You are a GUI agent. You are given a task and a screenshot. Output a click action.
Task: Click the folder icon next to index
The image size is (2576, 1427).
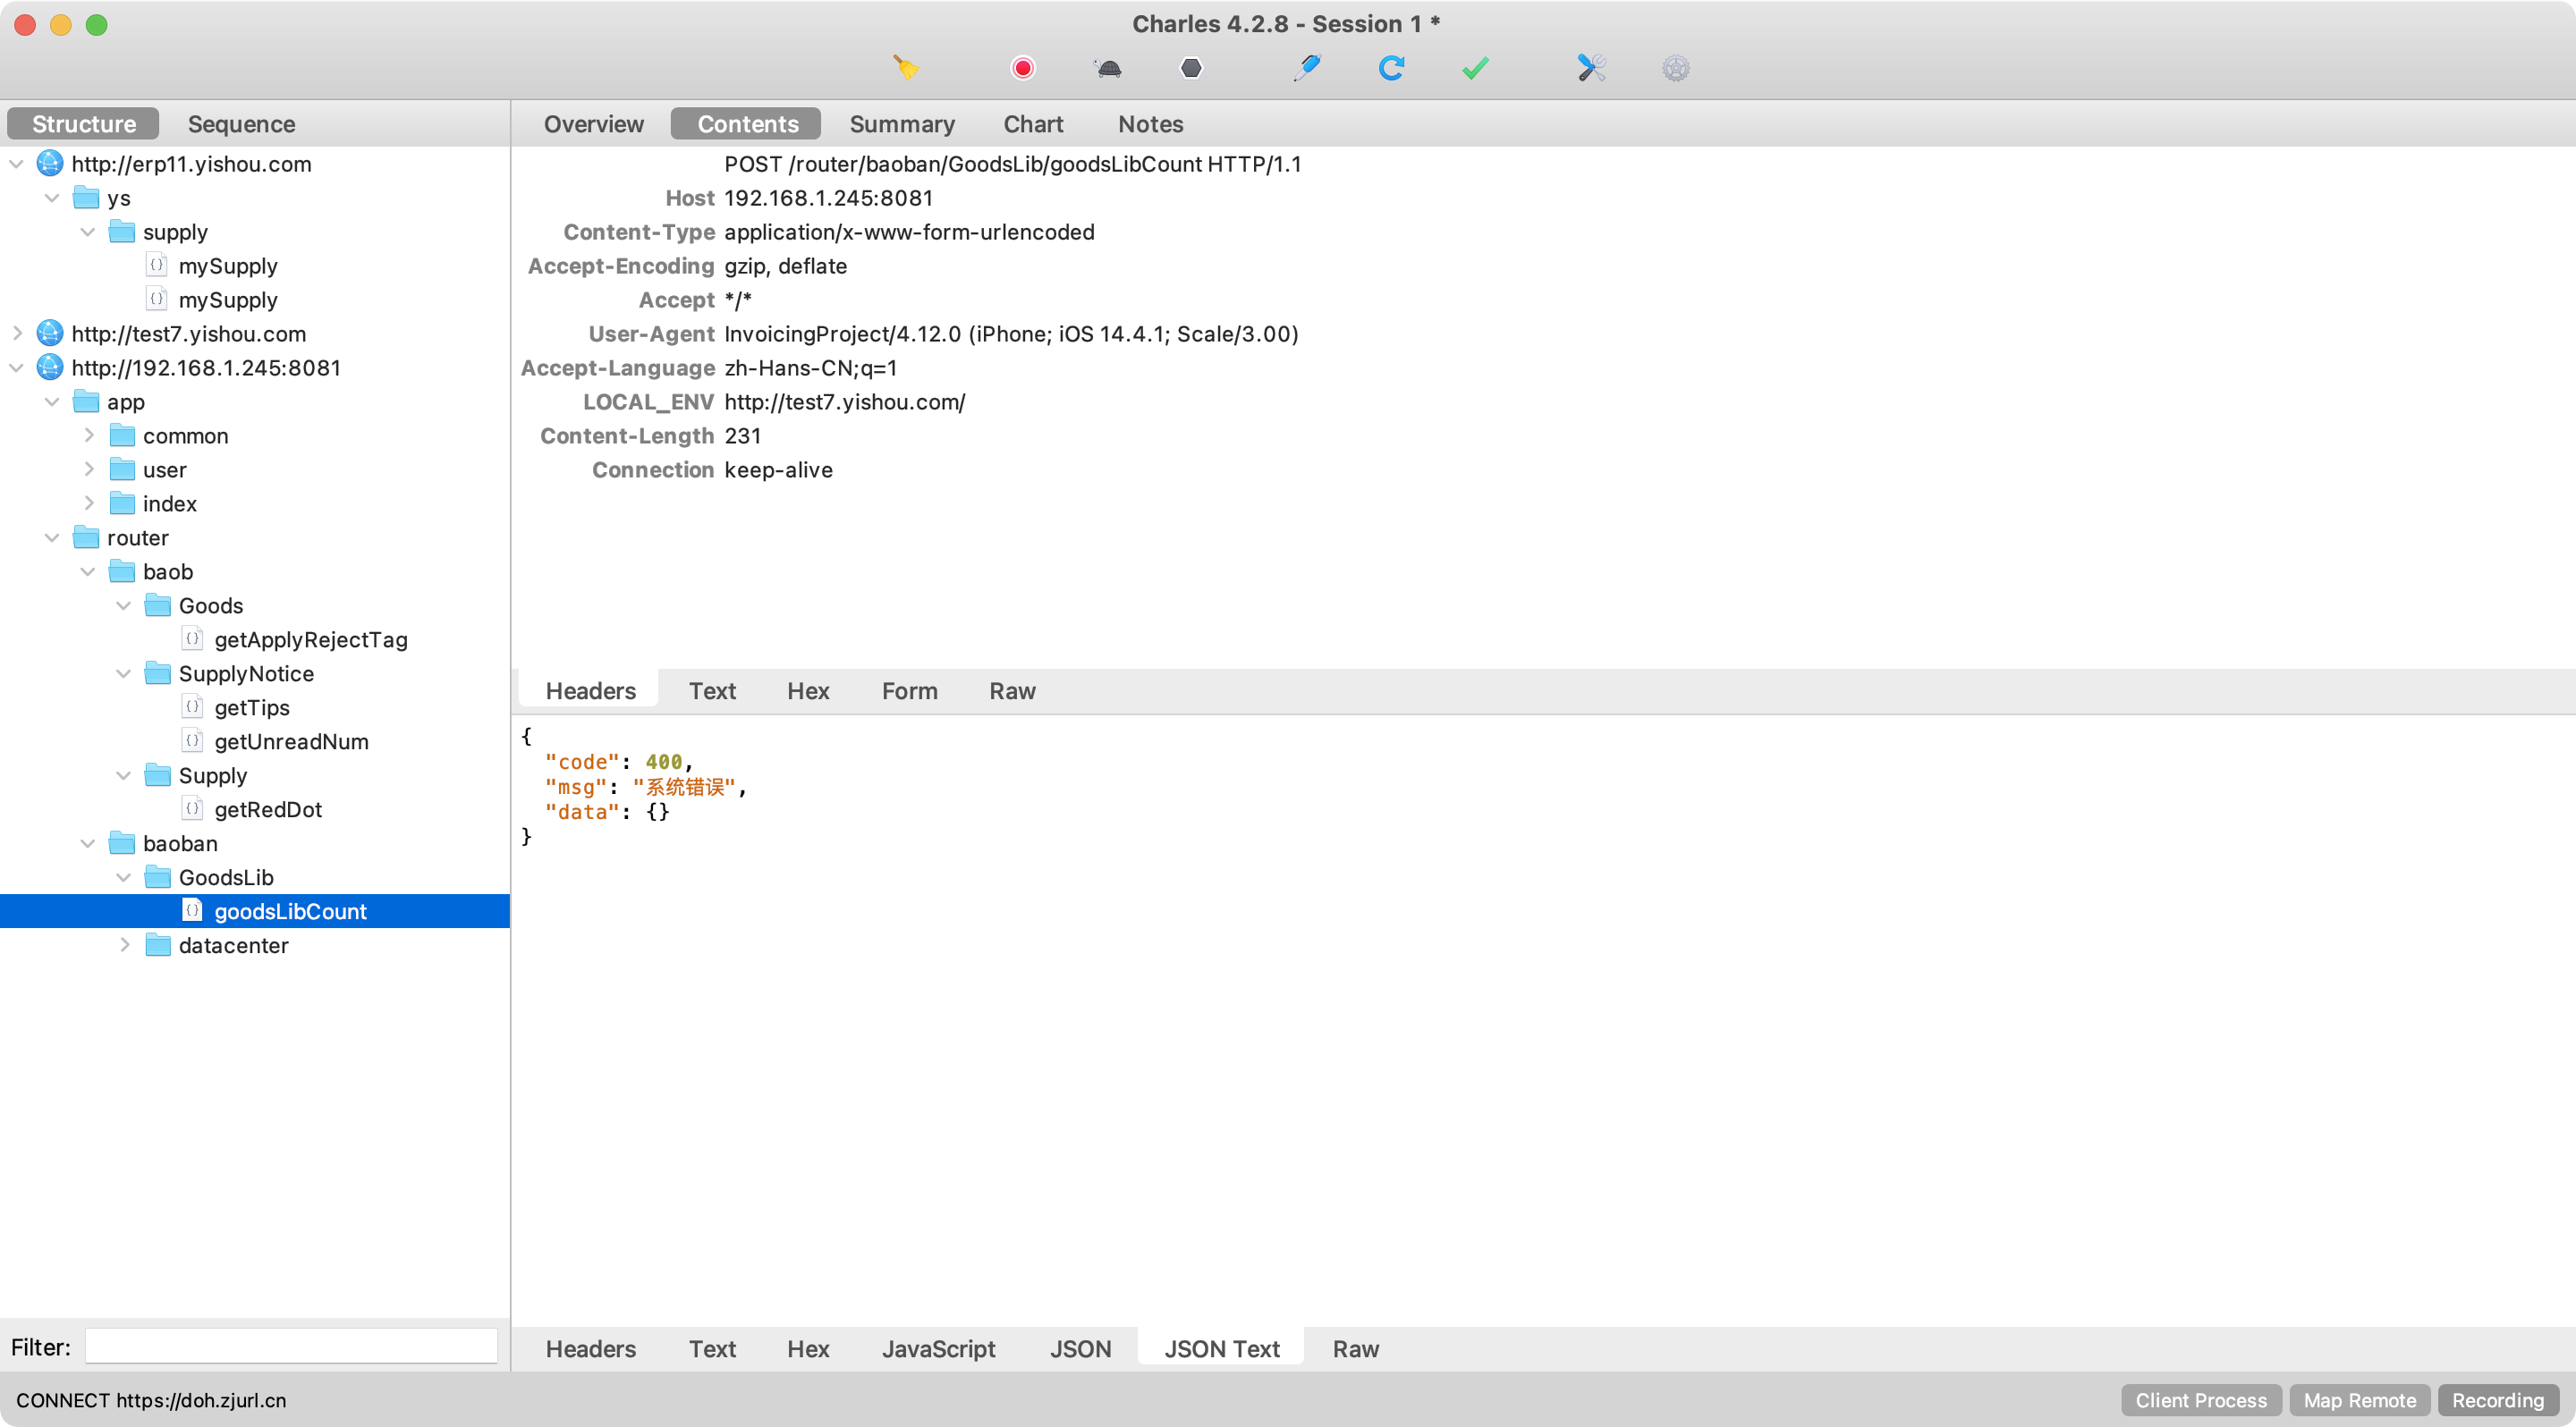[122, 503]
